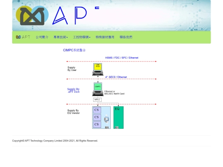Viewport: 223px width, 167px height.
Task: Click the robot arm icon beside CS boxes
Action: pyautogui.click(x=107, y=119)
